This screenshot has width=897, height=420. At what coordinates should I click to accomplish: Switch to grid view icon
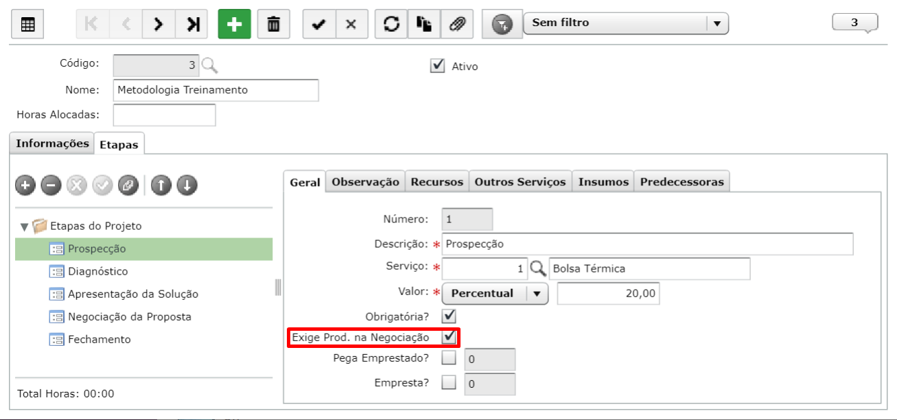(x=28, y=25)
